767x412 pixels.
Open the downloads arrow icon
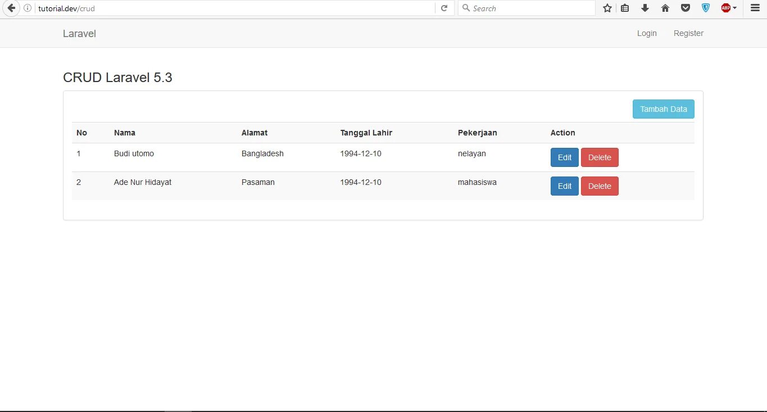[x=645, y=8]
